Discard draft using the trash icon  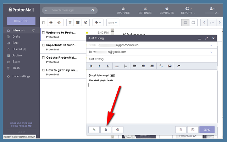(181, 130)
